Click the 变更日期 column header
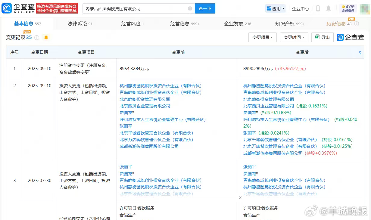 39,52
